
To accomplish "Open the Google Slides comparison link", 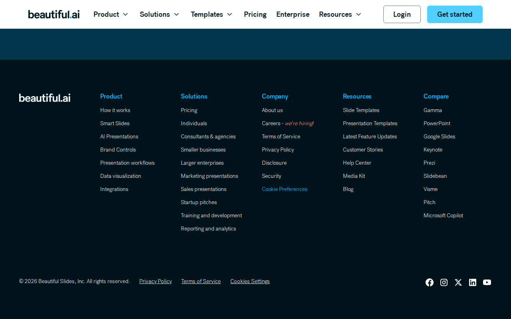I will (x=439, y=136).
